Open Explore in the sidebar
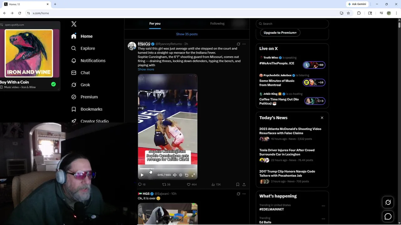Viewport: 401px width, 225px height. pos(83,48)
